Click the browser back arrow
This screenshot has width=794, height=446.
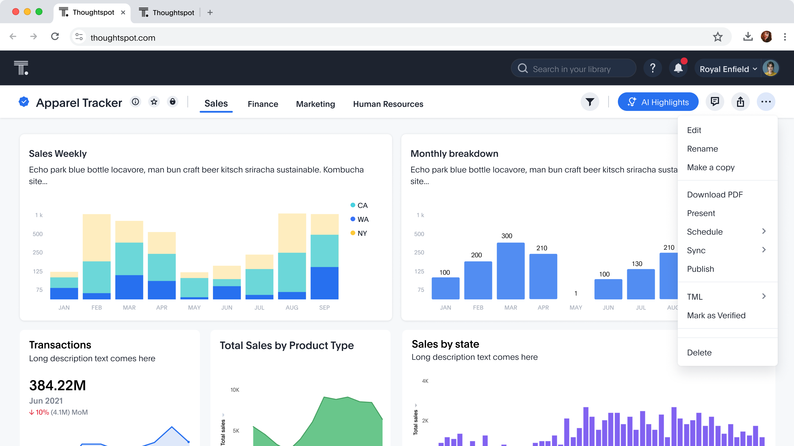13,37
